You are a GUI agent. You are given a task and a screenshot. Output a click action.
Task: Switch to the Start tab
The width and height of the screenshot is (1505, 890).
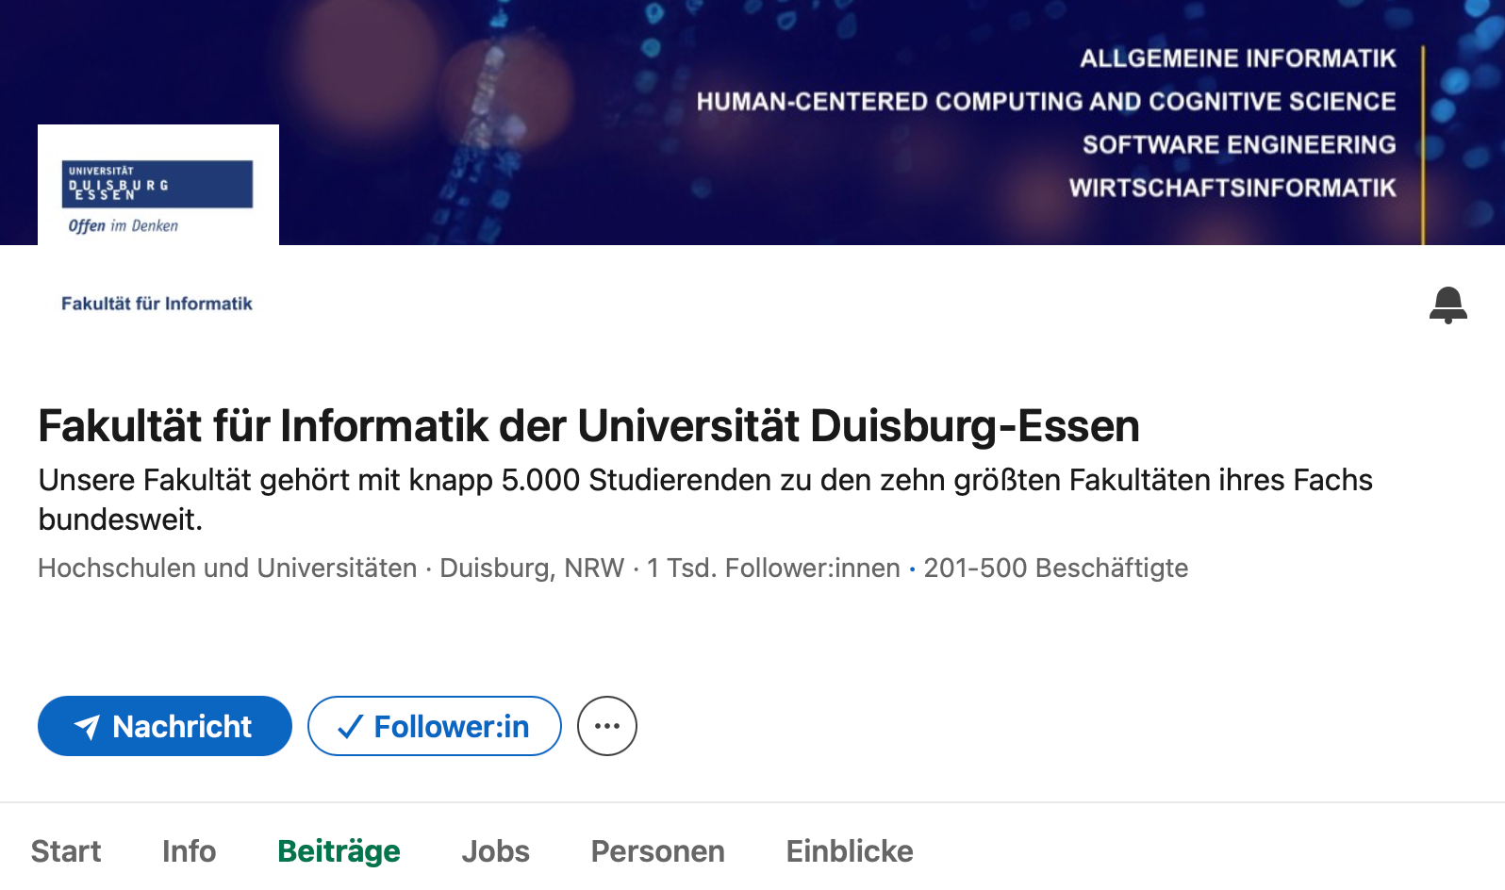[x=66, y=851]
